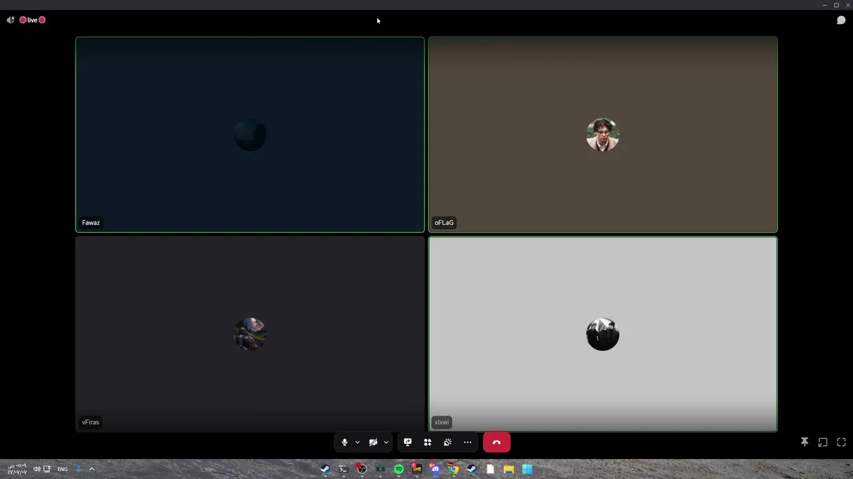Enter full screen mode icon
This screenshot has width=853, height=479.
842,442
